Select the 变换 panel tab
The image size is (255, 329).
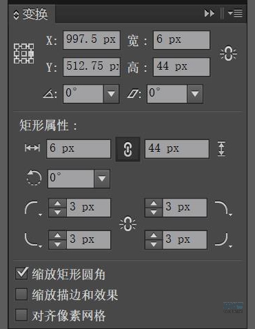32,14
